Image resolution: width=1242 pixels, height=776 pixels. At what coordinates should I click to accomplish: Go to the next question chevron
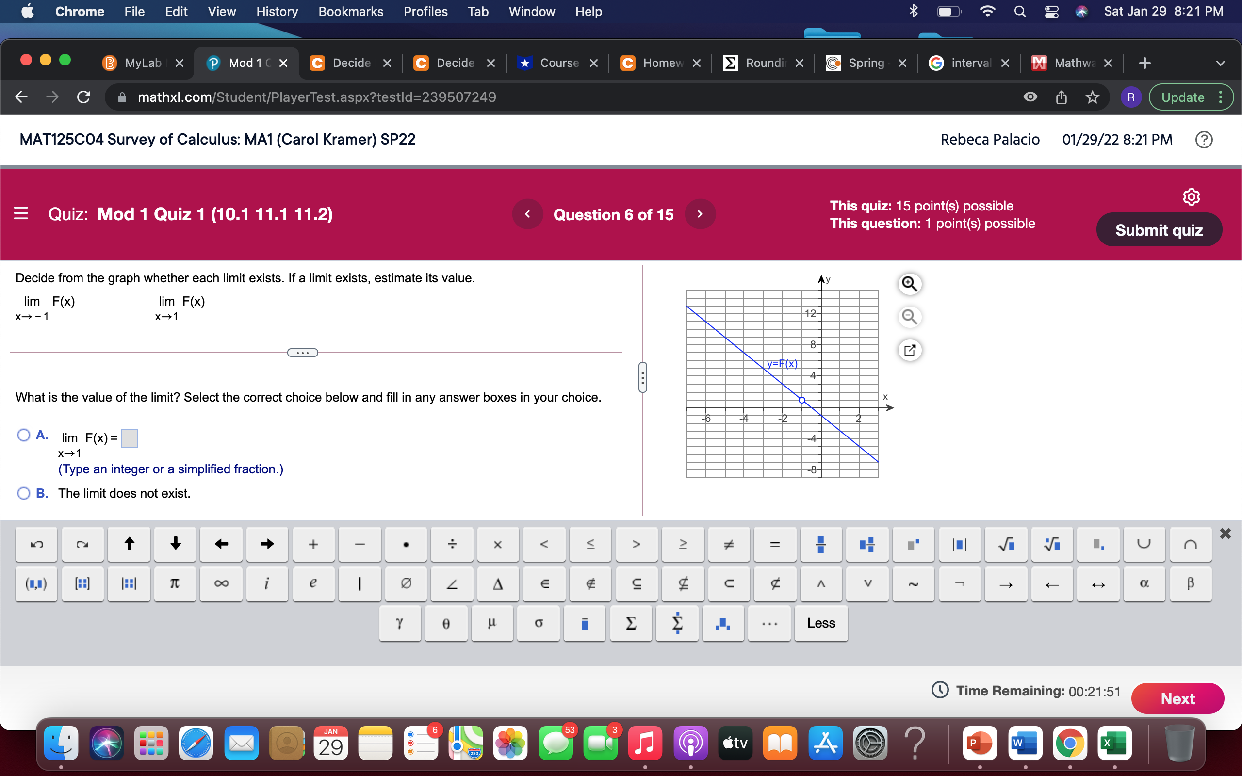pos(700,214)
